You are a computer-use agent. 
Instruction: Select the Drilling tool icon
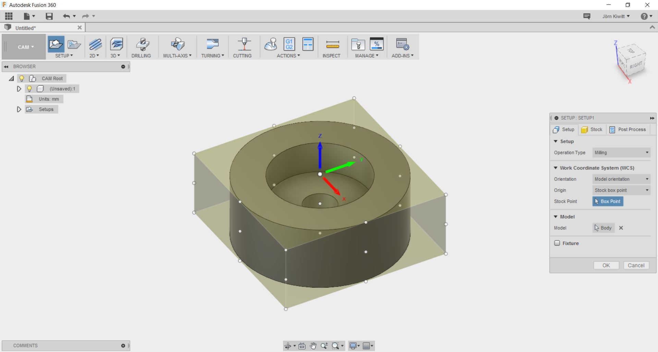point(142,44)
